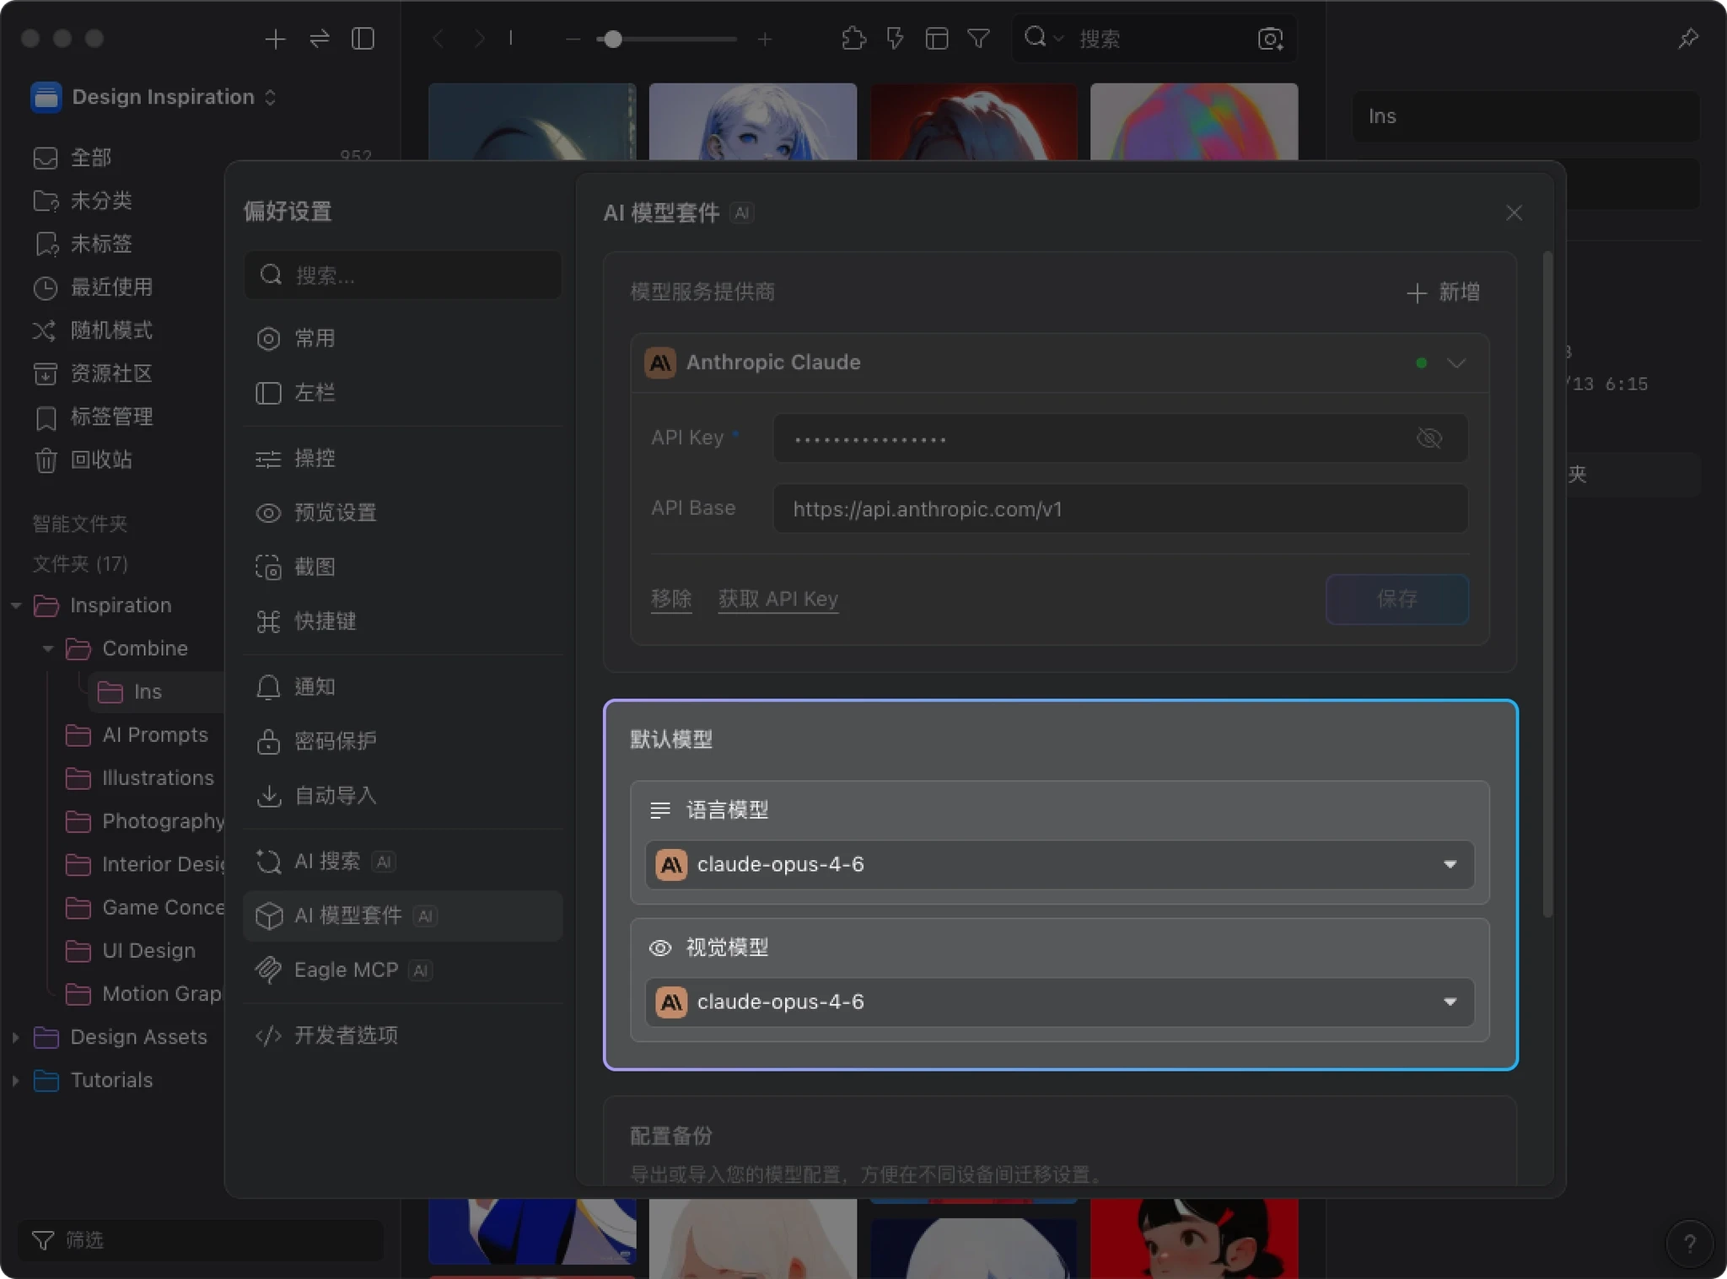Collapse the Anthropic Claude provider chevron
Image resolution: width=1727 pixels, height=1279 pixels.
tap(1456, 363)
